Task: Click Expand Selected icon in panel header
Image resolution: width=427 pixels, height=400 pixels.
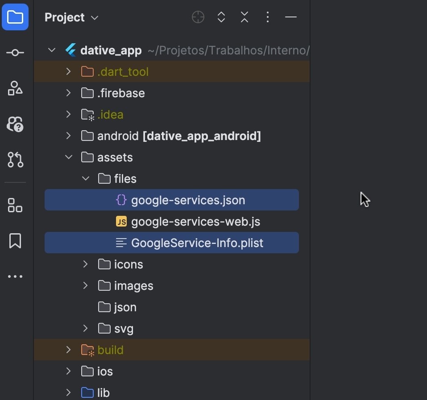Action: click(x=221, y=17)
